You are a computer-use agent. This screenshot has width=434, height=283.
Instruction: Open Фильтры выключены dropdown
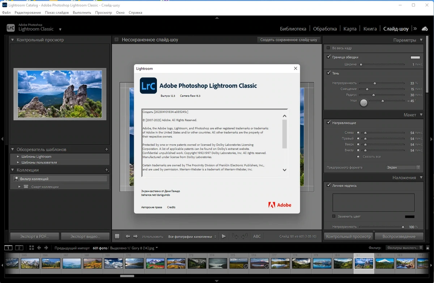404,248
